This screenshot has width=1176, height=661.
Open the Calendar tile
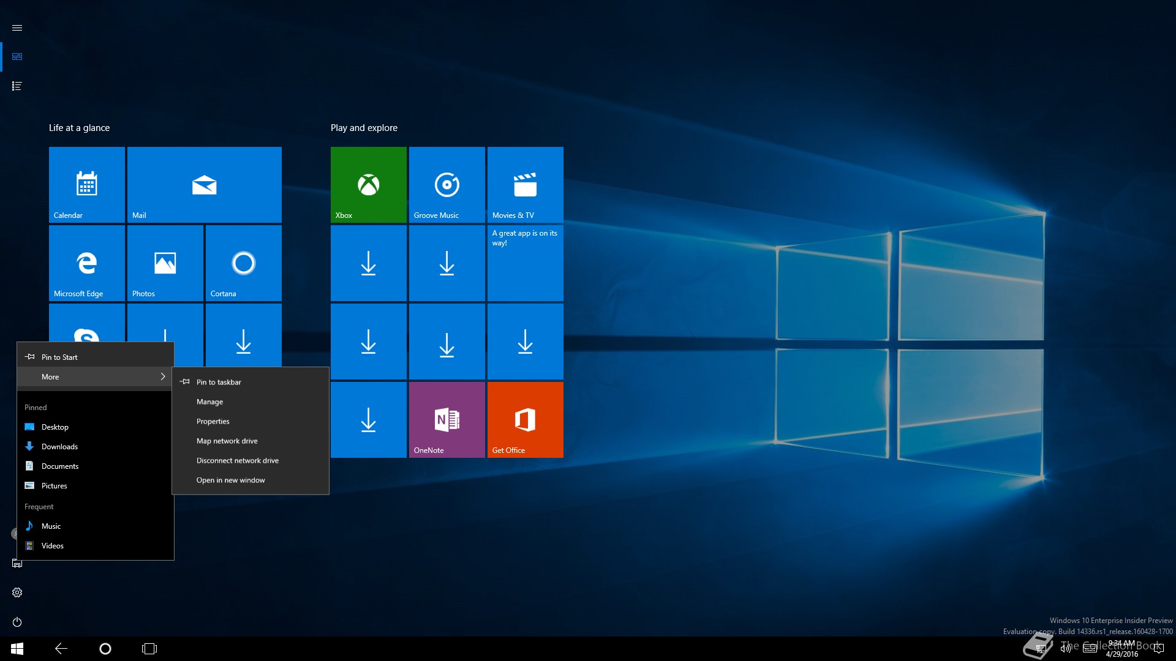87,185
